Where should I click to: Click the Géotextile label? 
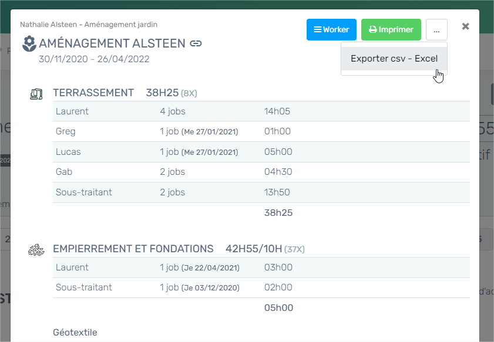[x=75, y=333]
